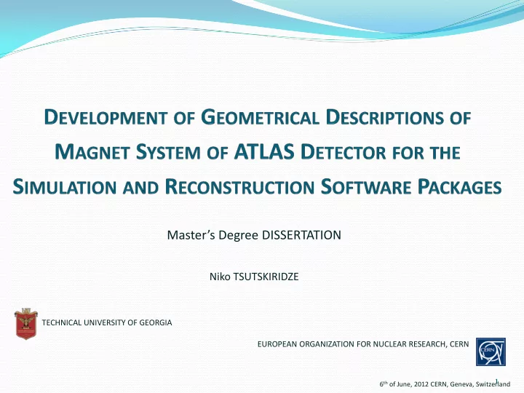Select the title line 'Simulation and Reconstruction Software Packages'
The height and width of the screenshot is (393, 524).
coord(257,186)
